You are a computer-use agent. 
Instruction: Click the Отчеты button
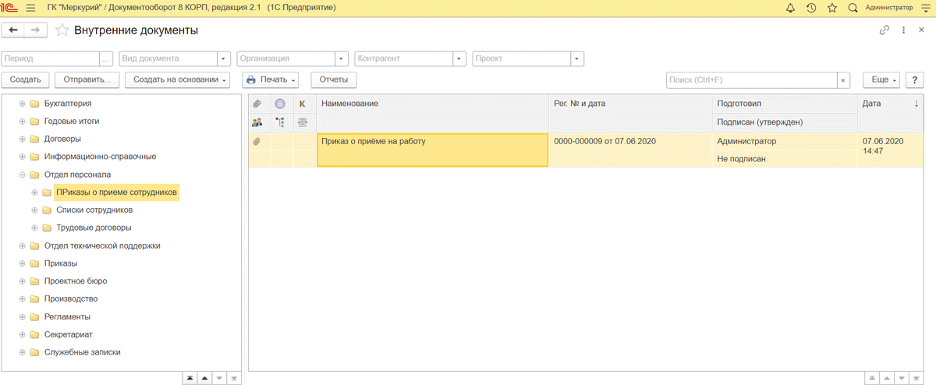pyautogui.click(x=334, y=79)
